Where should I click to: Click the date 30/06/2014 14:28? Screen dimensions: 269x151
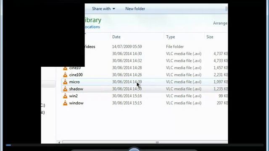127,68
